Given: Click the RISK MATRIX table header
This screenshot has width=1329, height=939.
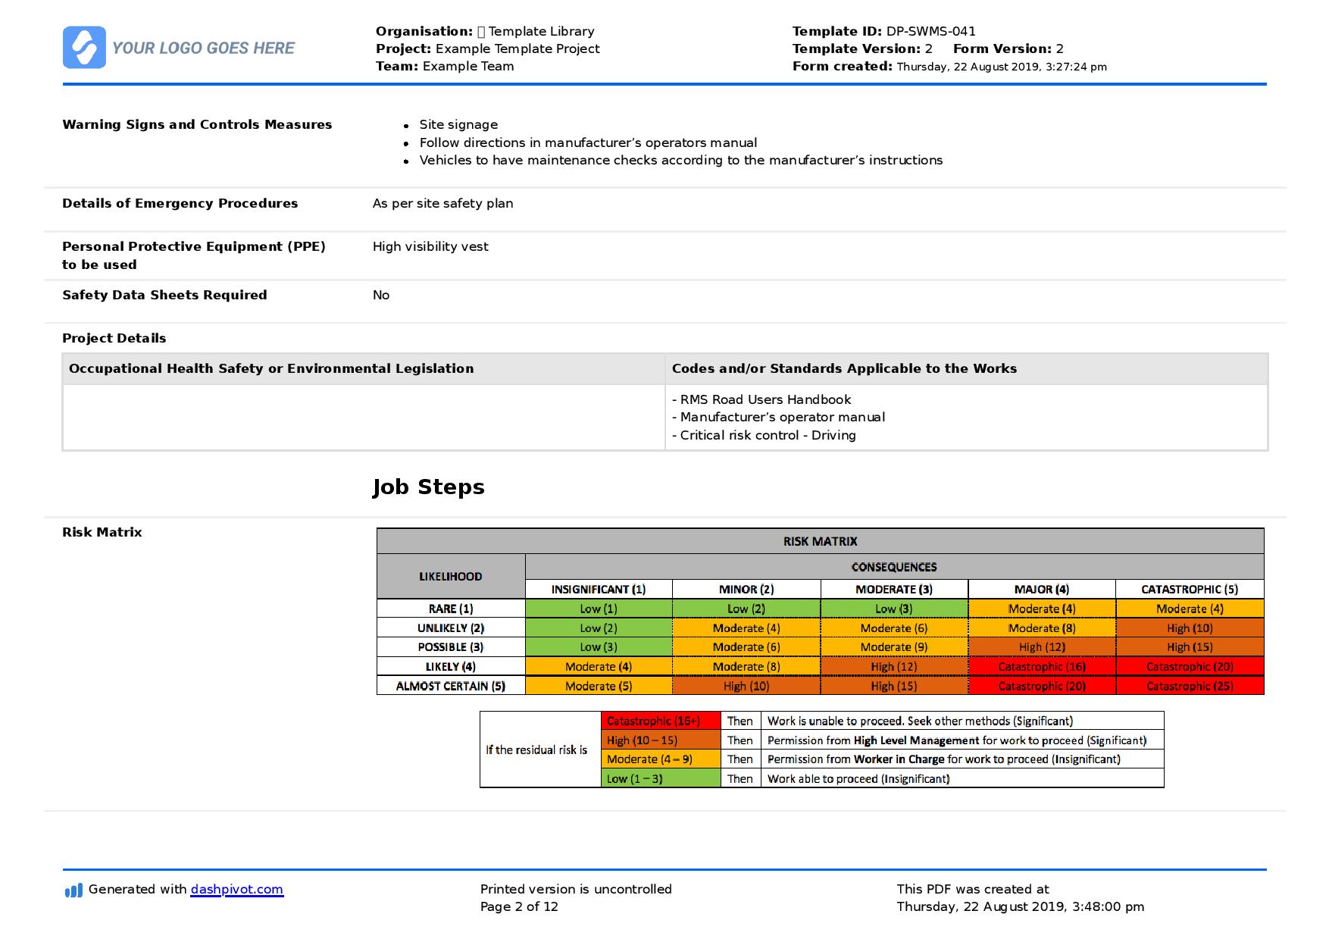Looking at the screenshot, I should pyautogui.click(x=820, y=541).
